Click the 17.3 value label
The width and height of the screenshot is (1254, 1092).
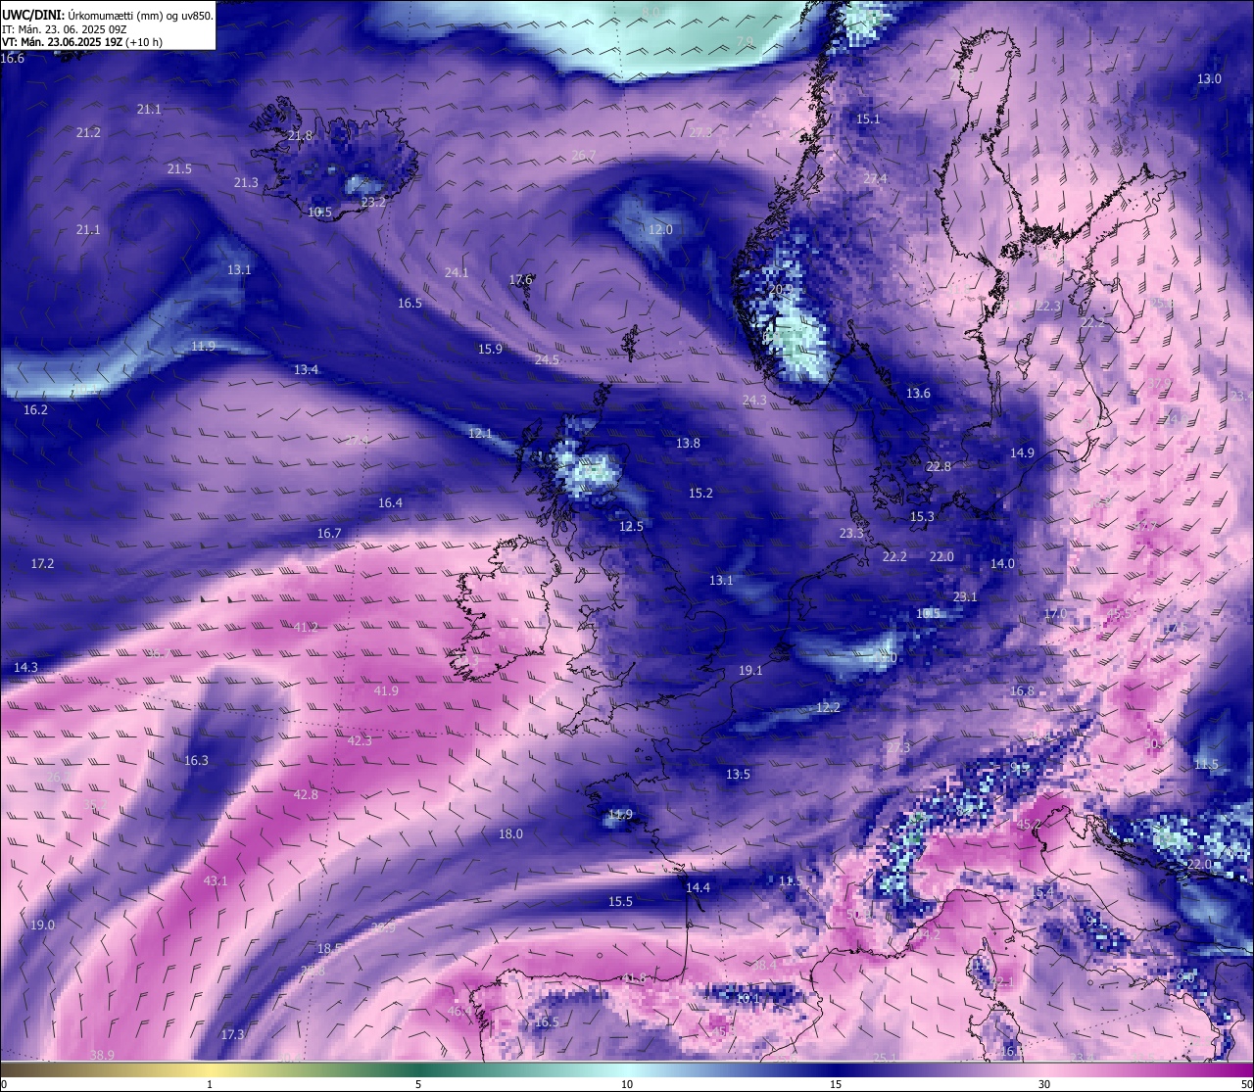pos(232,1035)
